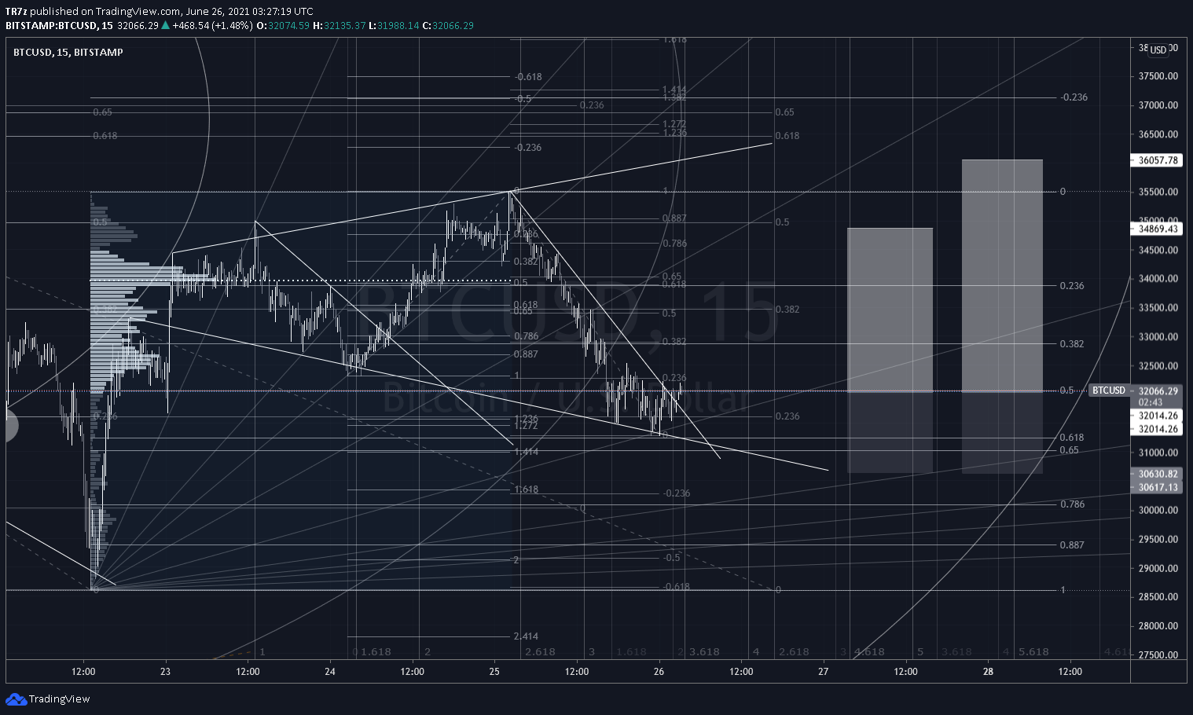
Task: Select the BITSTAMP:BTCUSD, 15 symbol header text
Action: click(59, 25)
